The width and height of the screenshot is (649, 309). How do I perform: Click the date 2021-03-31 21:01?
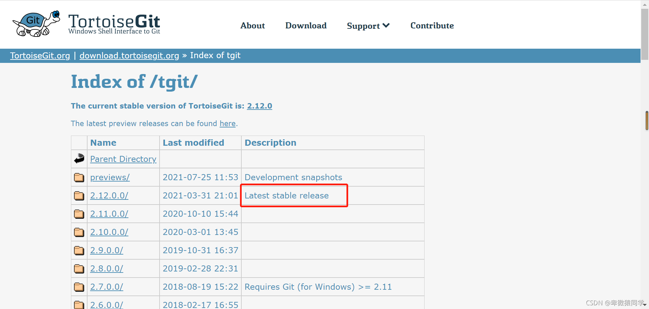(x=200, y=195)
